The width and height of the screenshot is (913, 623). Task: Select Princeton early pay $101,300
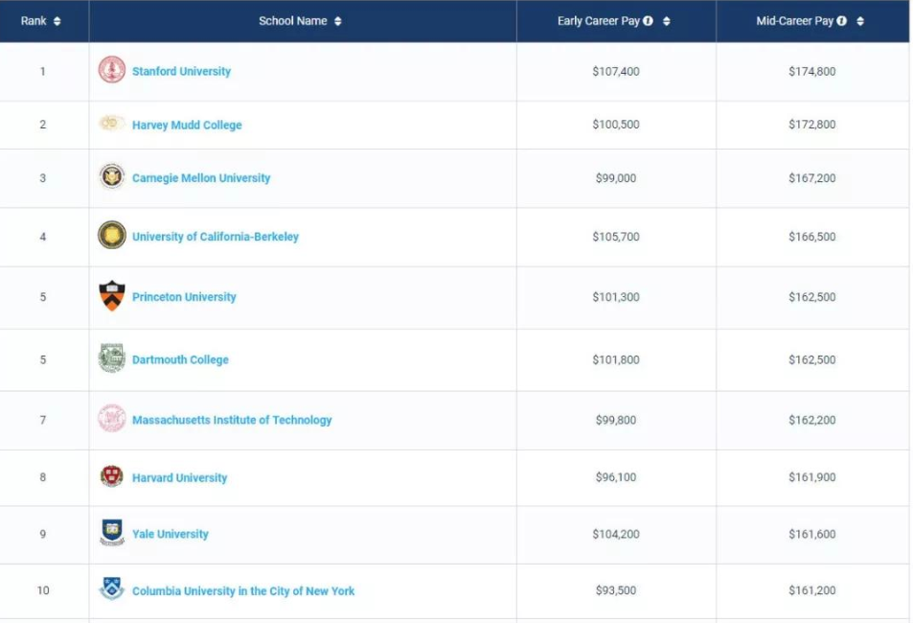pos(615,296)
